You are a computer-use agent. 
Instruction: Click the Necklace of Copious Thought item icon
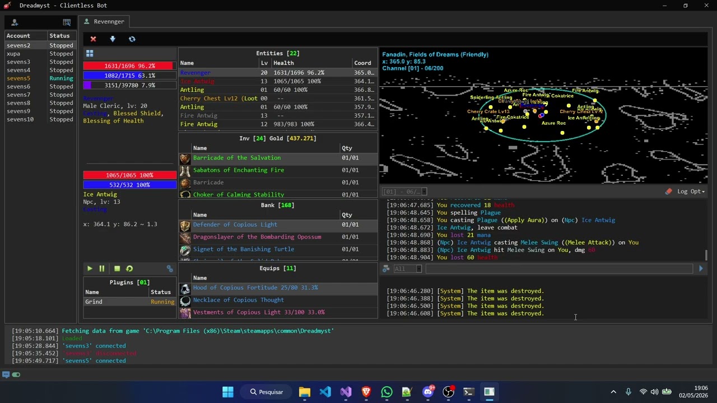[185, 301]
